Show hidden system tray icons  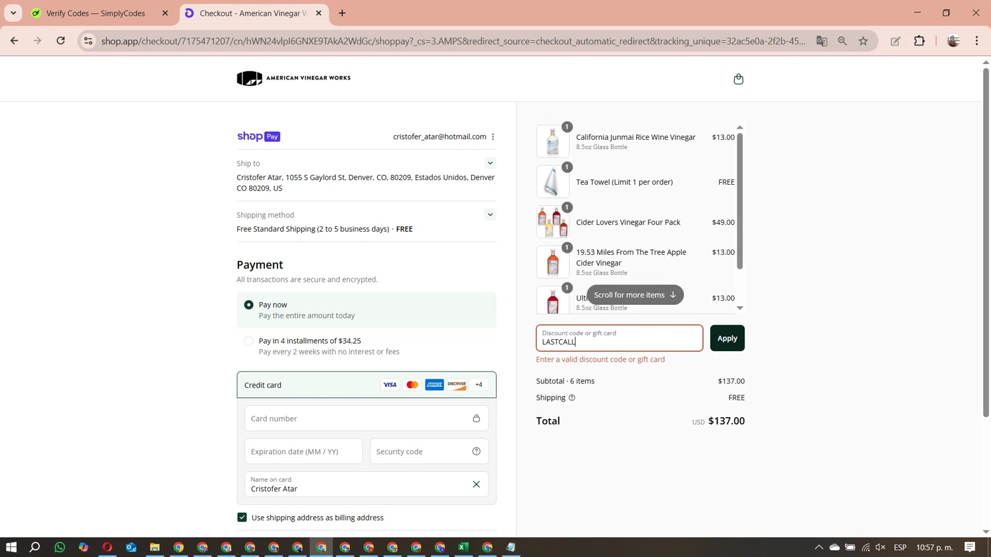[x=819, y=547]
